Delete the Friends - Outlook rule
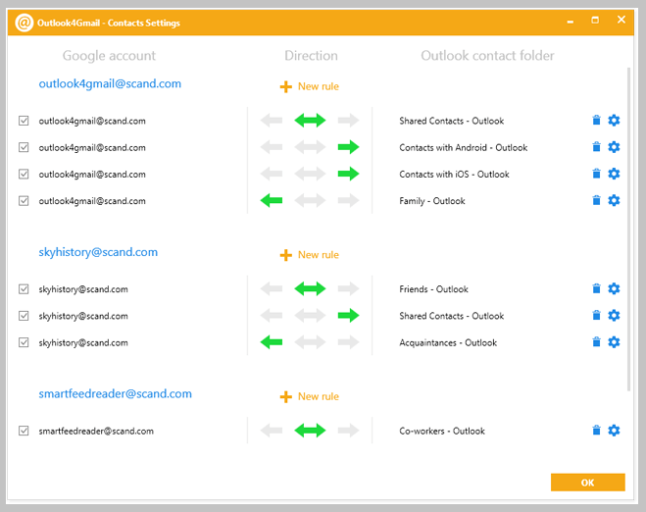Image resolution: width=646 pixels, height=512 pixels. [596, 288]
